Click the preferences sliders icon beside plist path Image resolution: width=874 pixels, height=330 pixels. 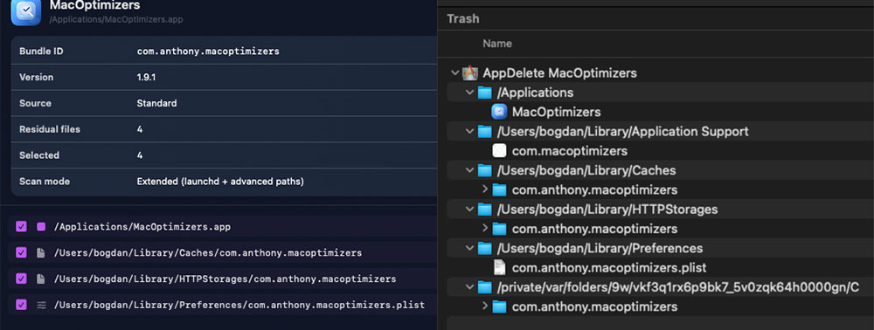[41, 305]
